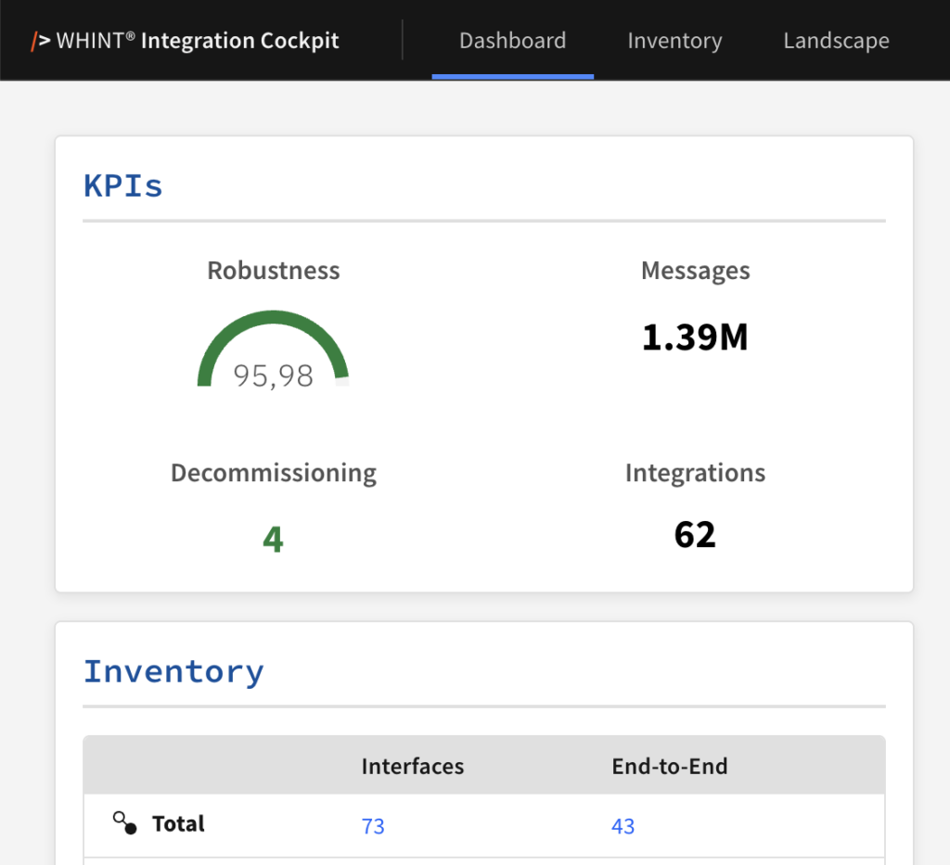Click the Integrations count 62

[x=695, y=535]
